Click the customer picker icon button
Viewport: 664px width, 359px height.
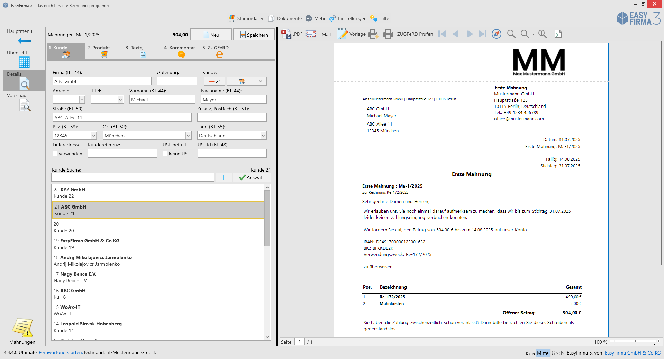click(247, 81)
